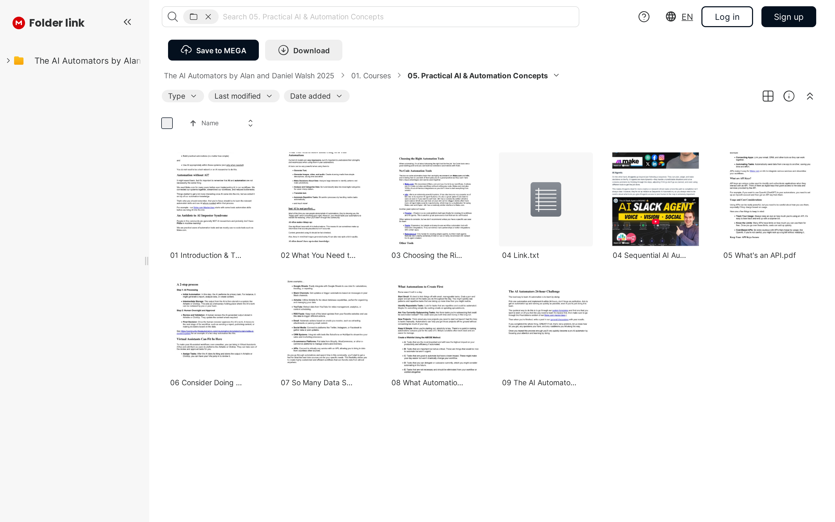
Task: Open the Date added filter dropdown
Action: tap(317, 96)
